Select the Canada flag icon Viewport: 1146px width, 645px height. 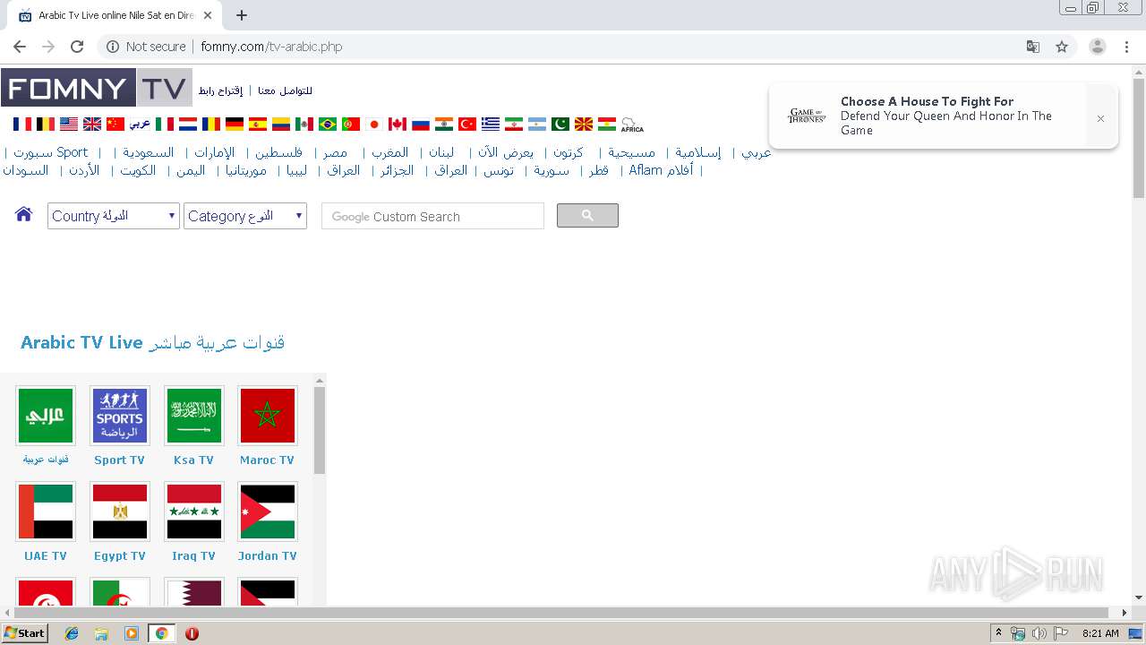tap(398, 125)
